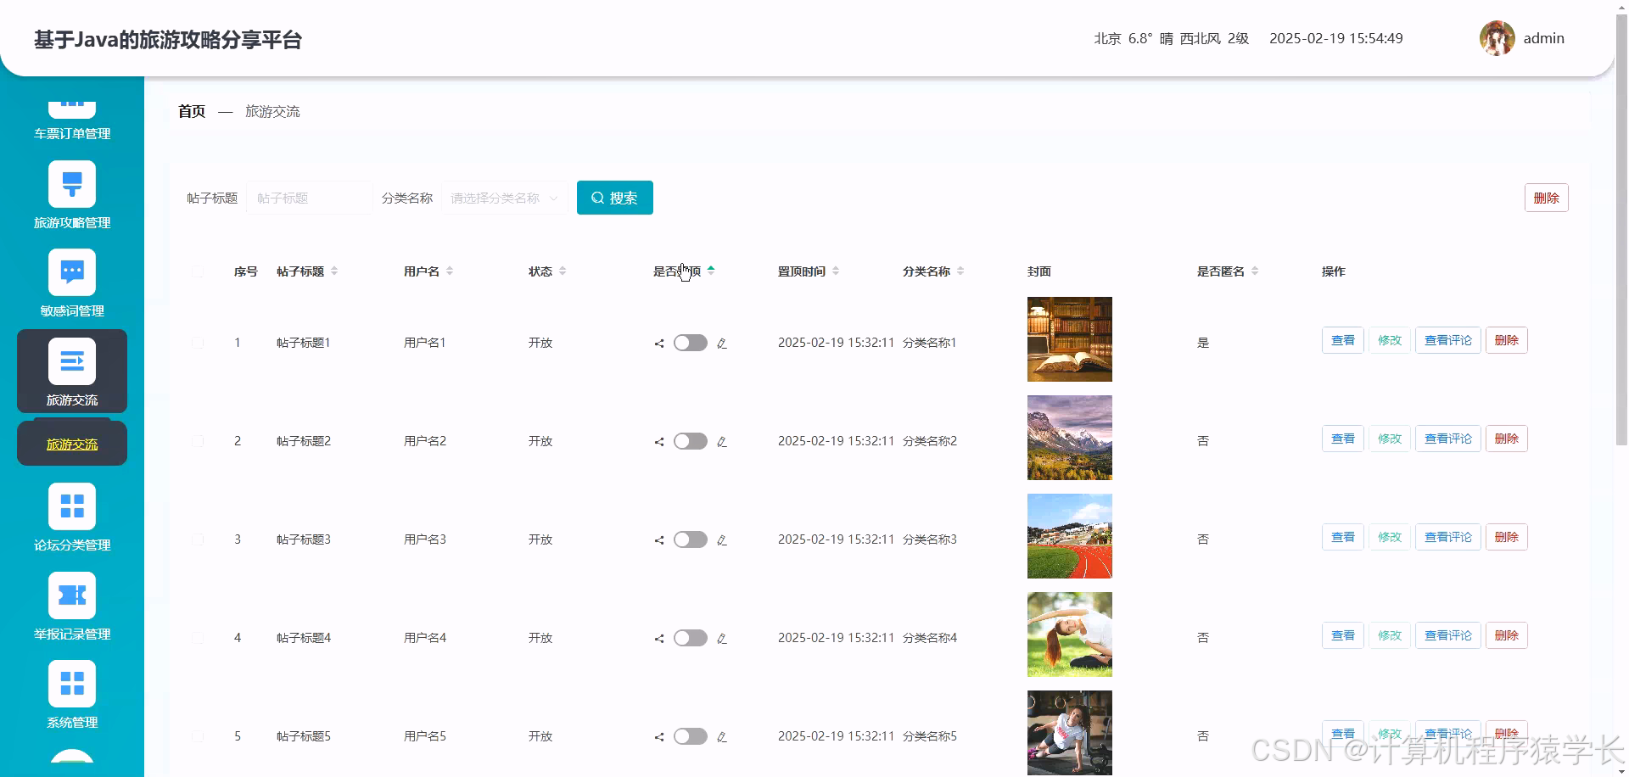Image resolution: width=1629 pixels, height=777 pixels.
Task: Sort by 帖子标题 column arrows
Action: [x=334, y=271]
